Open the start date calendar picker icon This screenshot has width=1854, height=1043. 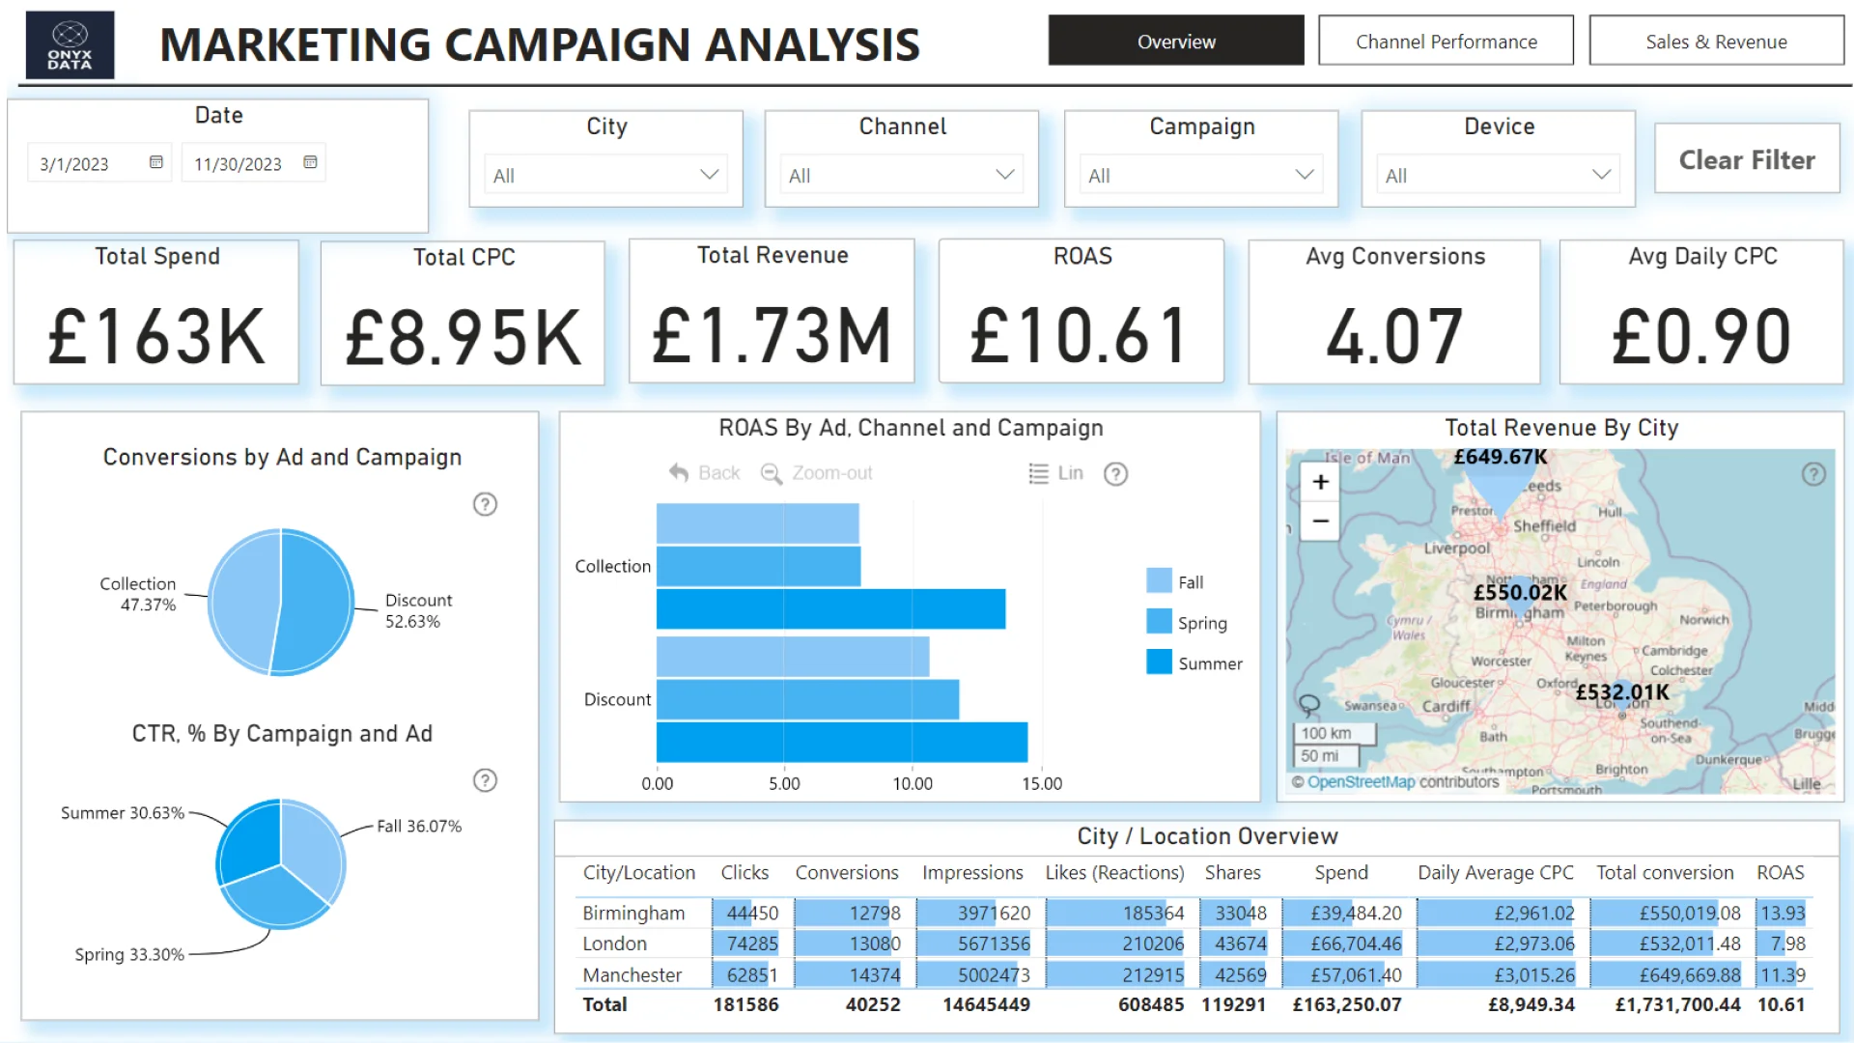click(x=156, y=162)
